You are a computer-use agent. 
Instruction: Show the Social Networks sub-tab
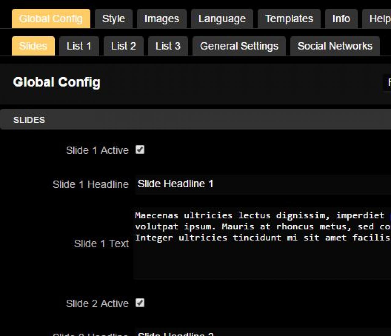click(x=335, y=46)
